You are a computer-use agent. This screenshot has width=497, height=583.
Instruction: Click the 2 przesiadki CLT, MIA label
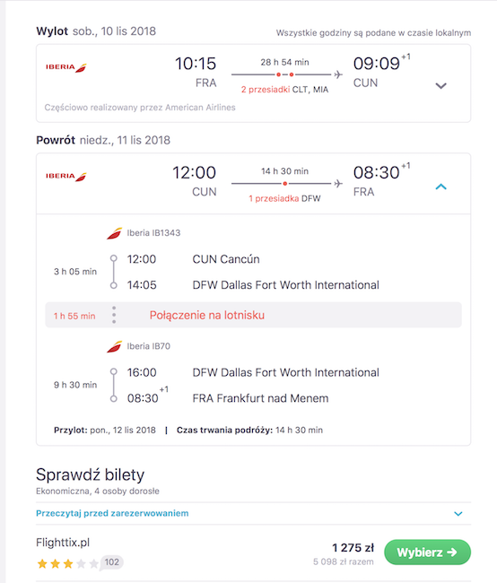point(285,90)
